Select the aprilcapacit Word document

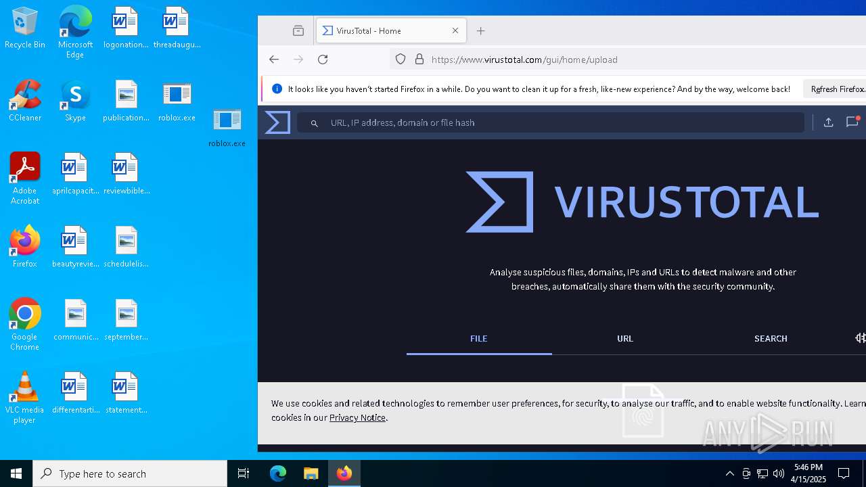[75, 175]
